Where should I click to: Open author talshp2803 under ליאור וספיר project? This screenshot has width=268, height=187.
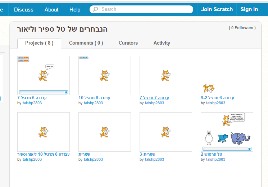[x=32, y=159]
